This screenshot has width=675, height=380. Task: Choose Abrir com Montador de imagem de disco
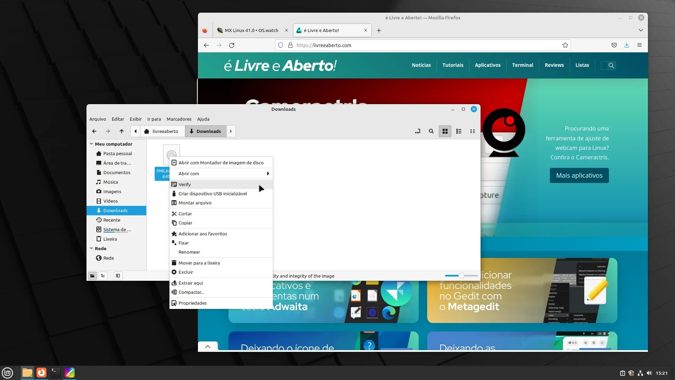221,163
